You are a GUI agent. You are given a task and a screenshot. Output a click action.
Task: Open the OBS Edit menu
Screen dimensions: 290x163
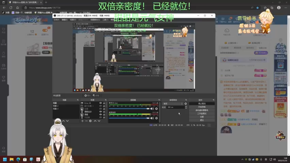pyautogui.click(x=65, y=20)
